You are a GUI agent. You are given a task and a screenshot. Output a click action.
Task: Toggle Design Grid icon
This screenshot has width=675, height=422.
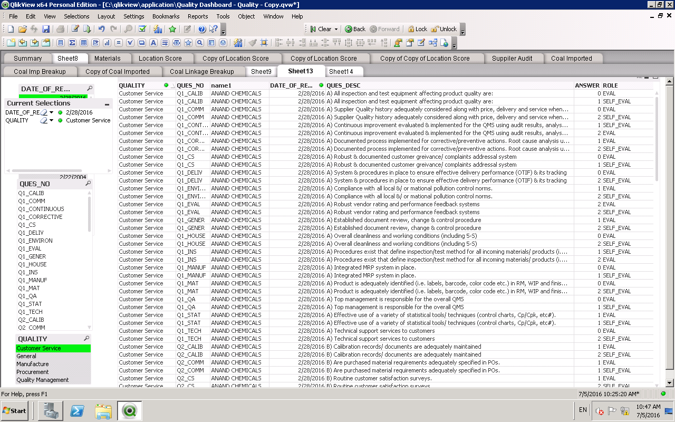264,43
